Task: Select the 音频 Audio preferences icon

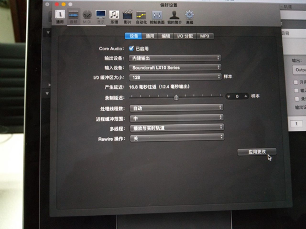Action: pyautogui.click(x=73, y=17)
